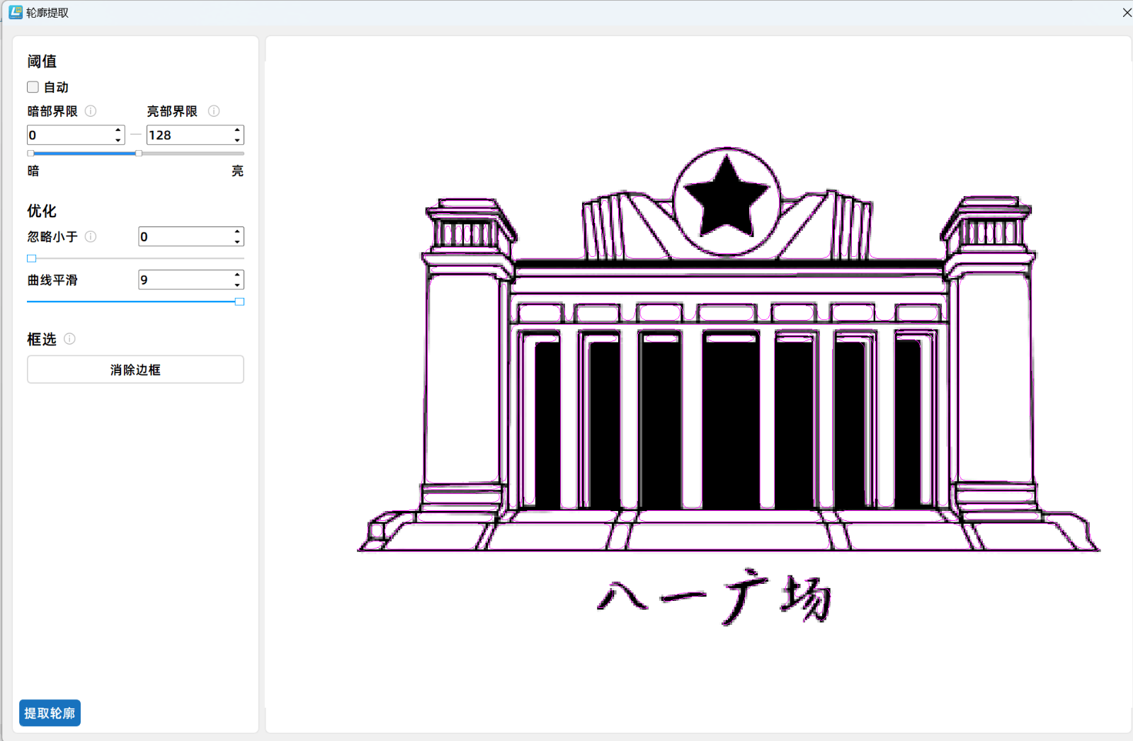
Task: Enable the 自动 threshold checkbox
Action: [33, 87]
